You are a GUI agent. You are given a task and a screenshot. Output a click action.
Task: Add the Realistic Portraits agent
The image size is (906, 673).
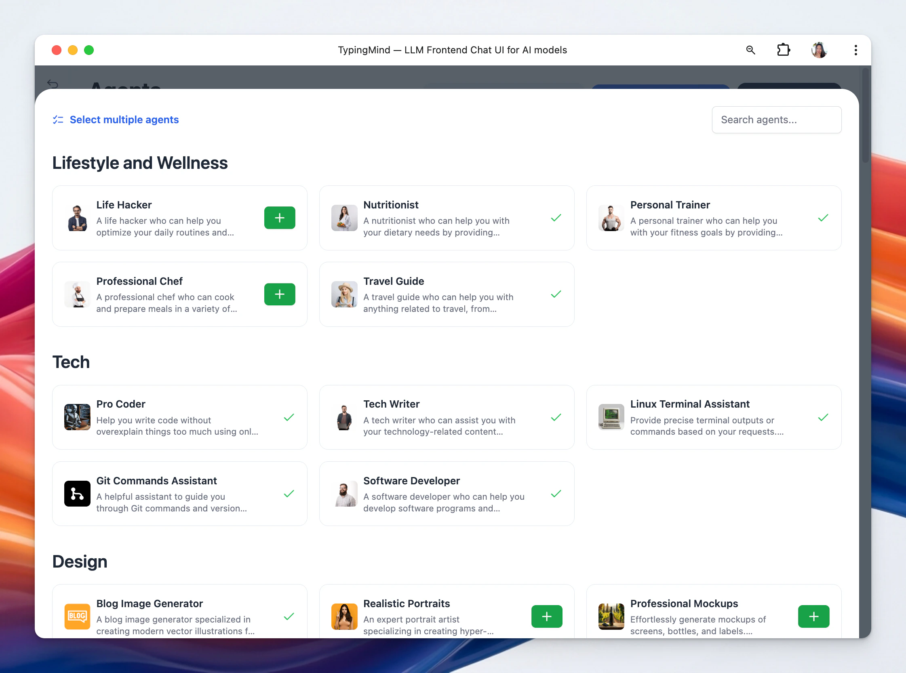(546, 616)
